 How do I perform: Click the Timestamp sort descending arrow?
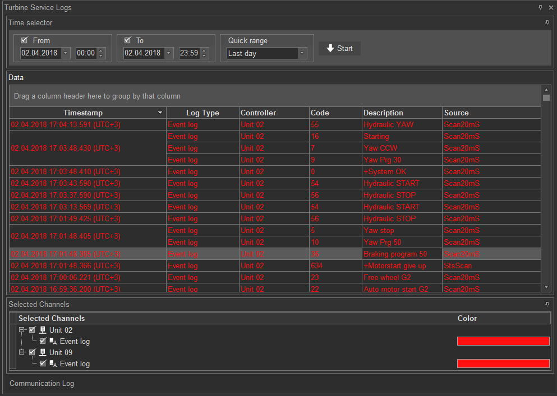[x=161, y=113]
